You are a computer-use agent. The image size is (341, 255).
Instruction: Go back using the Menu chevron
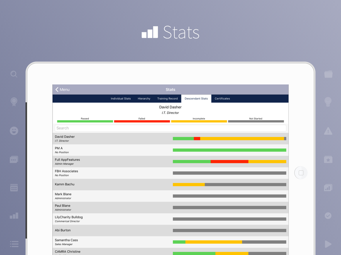click(62, 89)
